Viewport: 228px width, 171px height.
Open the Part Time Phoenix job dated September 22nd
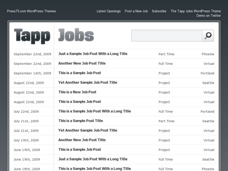(93, 54)
